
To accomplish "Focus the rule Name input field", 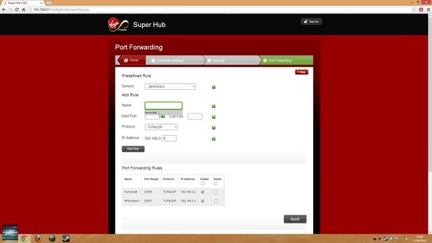I will [163, 105].
